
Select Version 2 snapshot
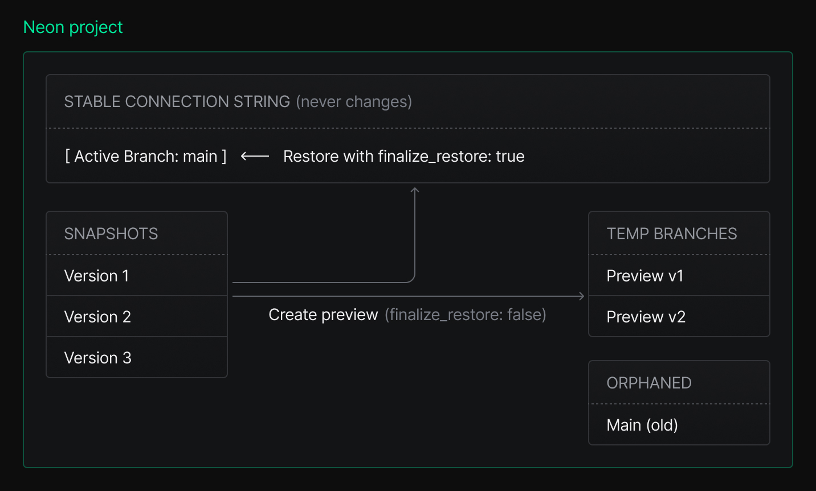[x=97, y=317]
